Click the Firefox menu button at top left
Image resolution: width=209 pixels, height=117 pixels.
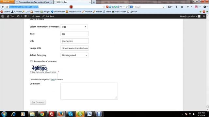pyautogui.click(x=7, y=1)
